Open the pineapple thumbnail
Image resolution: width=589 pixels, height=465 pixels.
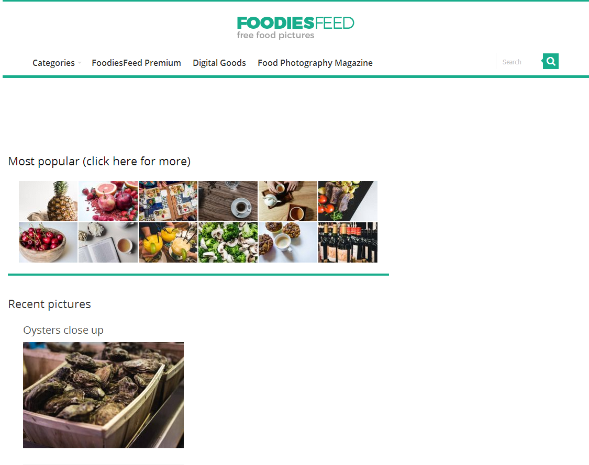(x=48, y=201)
